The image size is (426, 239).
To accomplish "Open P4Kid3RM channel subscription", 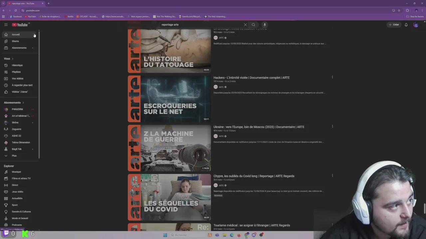I will coord(20,109).
